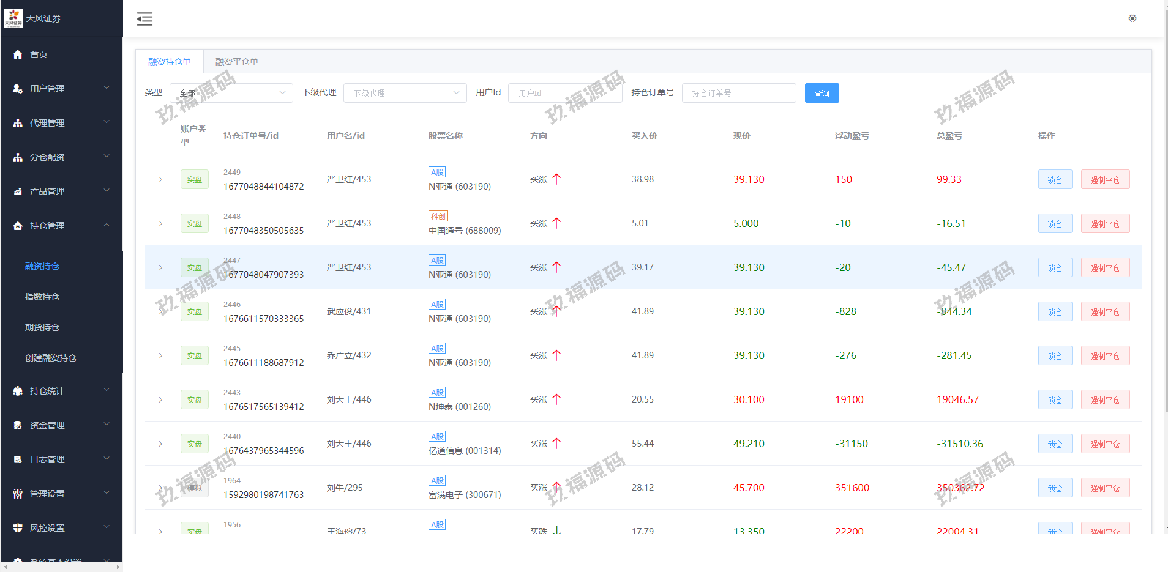The width and height of the screenshot is (1168, 572).
Task: Click the 产品管理 chart icon
Action: 18,191
